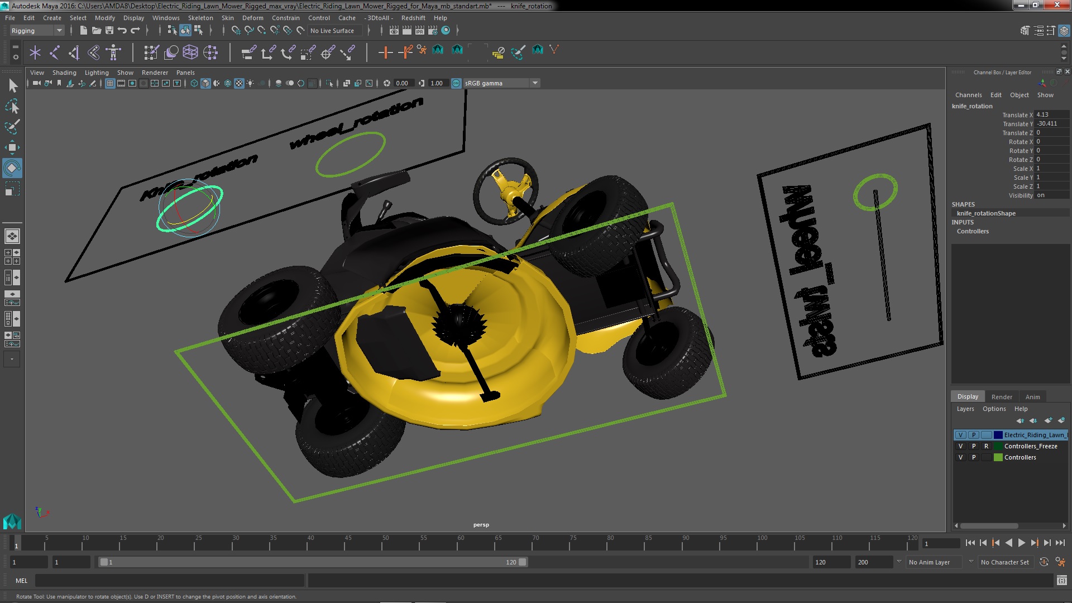Screen dimensions: 1072x603
Task: Click the layer list horizontal scrollbar
Action: 989,525
